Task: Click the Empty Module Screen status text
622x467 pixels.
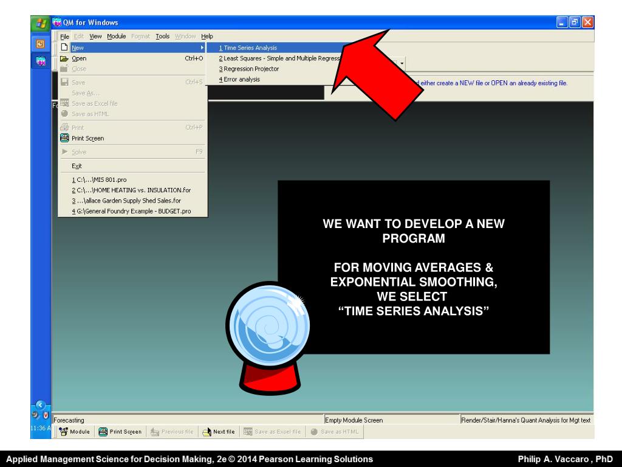Action: pyautogui.click(x=354, y=420)
